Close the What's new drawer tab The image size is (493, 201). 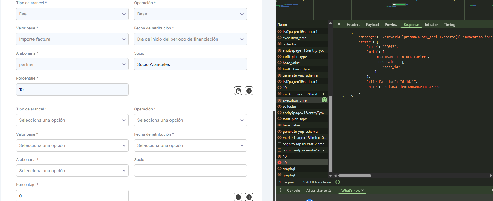[363, 191]
